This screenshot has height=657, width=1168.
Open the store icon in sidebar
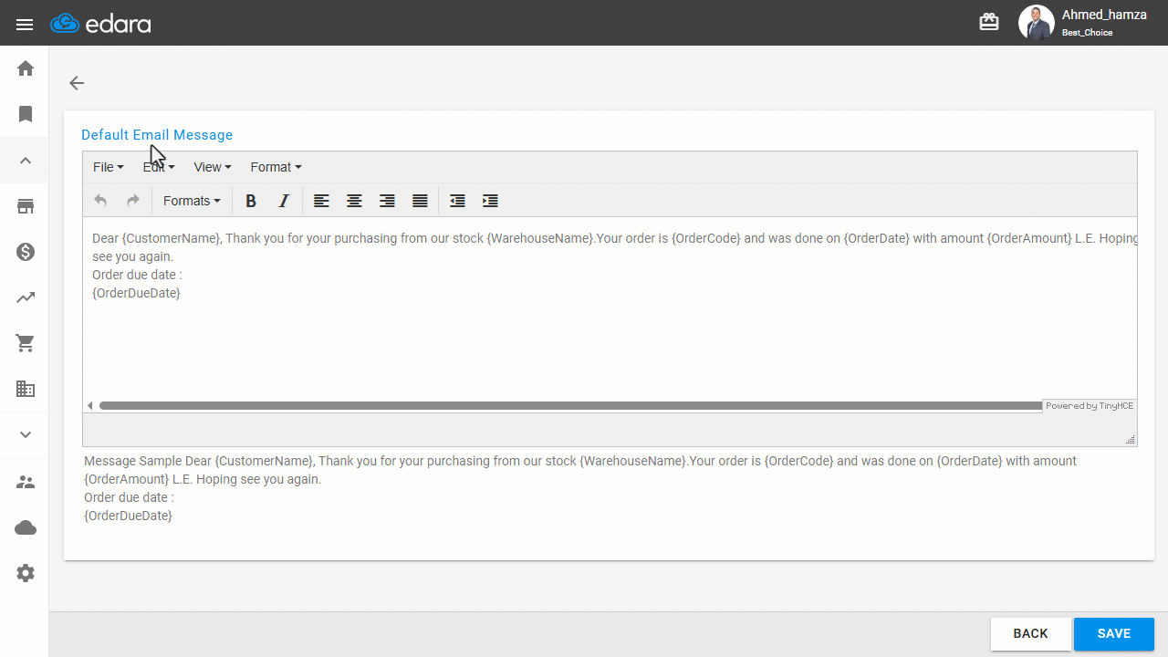coord(26,206)
